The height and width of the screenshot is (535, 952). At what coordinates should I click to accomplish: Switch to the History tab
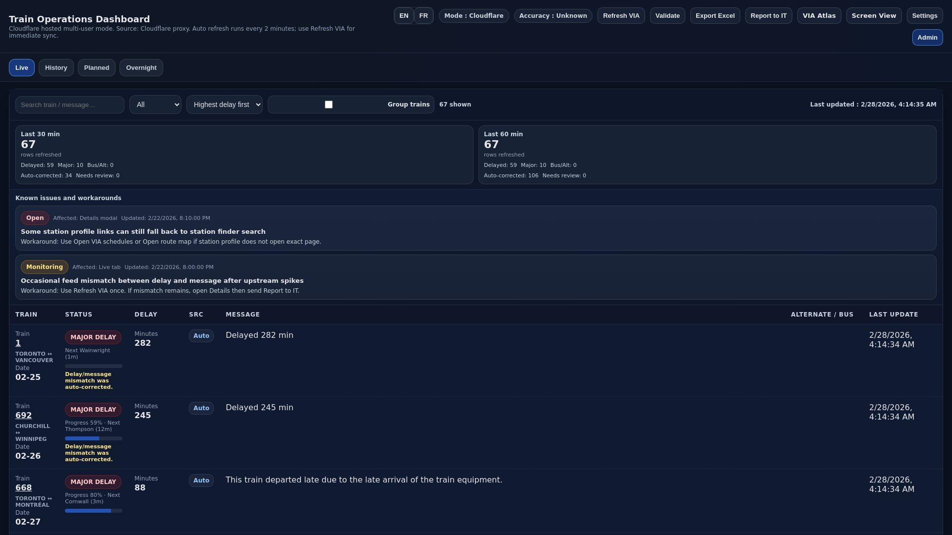tap(56, 68)
